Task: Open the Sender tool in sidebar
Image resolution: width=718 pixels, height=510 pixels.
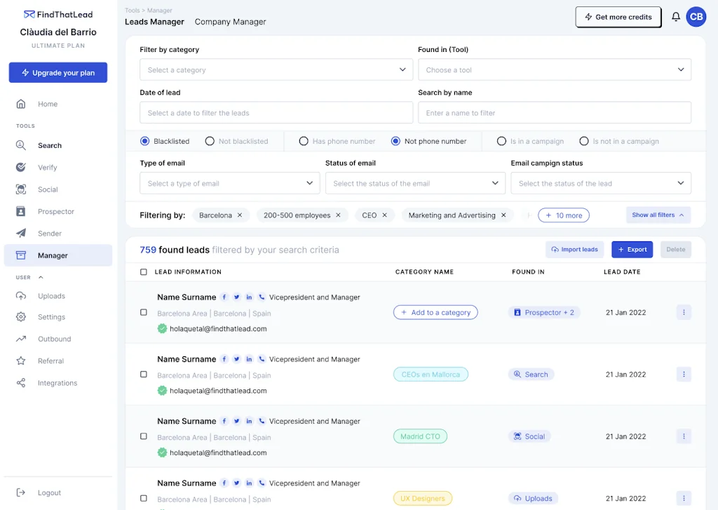Action: (49, 234)
